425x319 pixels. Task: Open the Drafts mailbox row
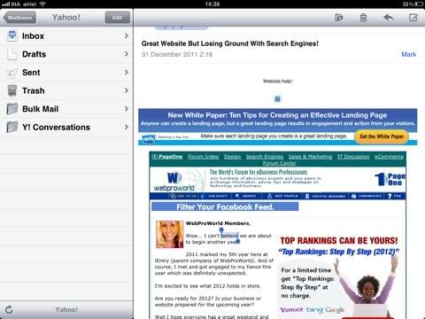click(66, 54)
